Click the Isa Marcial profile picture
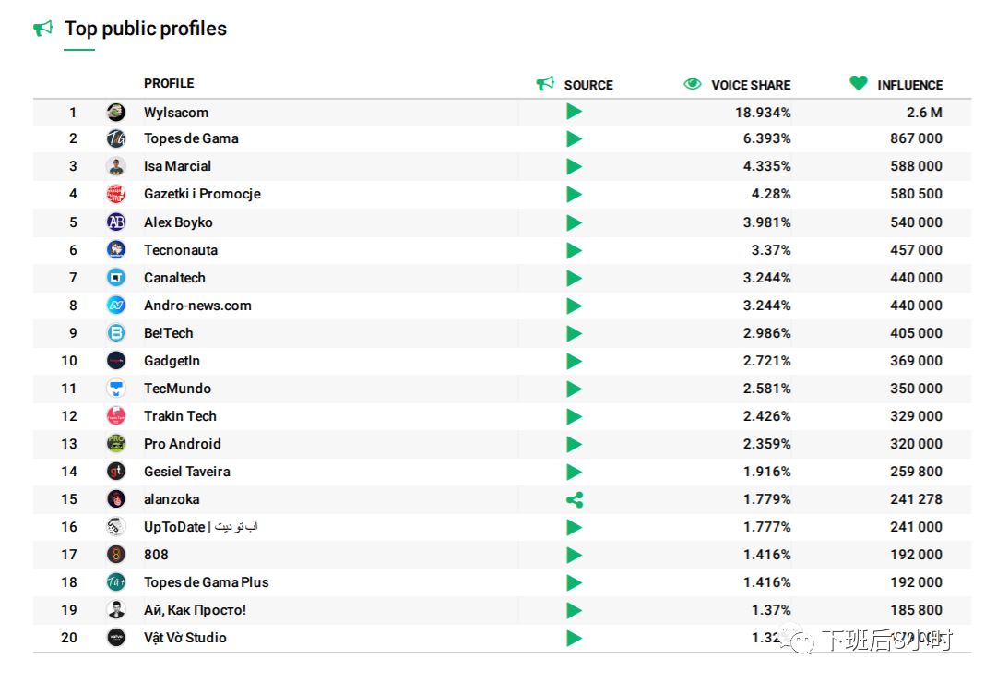Image resolution: width=985 pixels, height=683 pixels. [x=116, y=166]
